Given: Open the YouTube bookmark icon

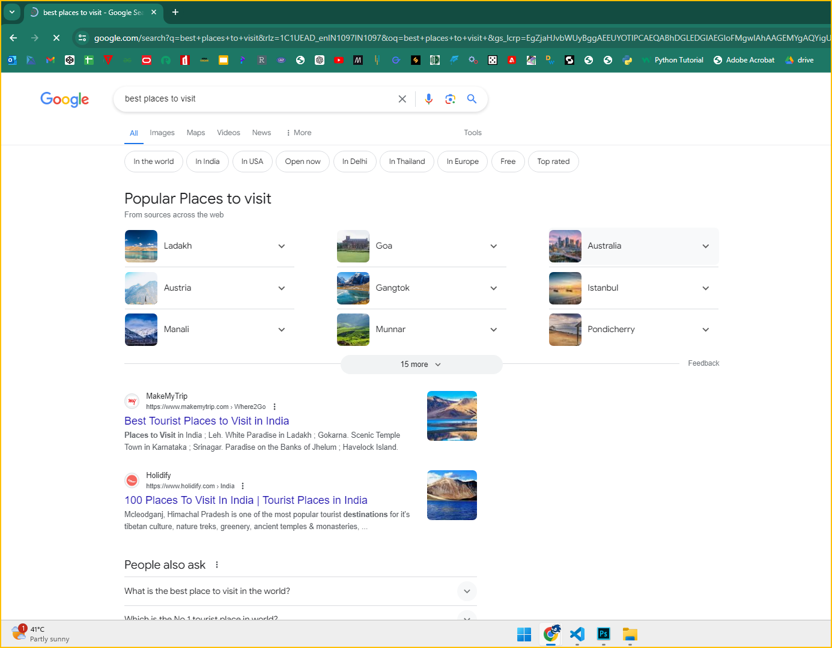Looking at the screenshot, I should click(x=339, y=60).
